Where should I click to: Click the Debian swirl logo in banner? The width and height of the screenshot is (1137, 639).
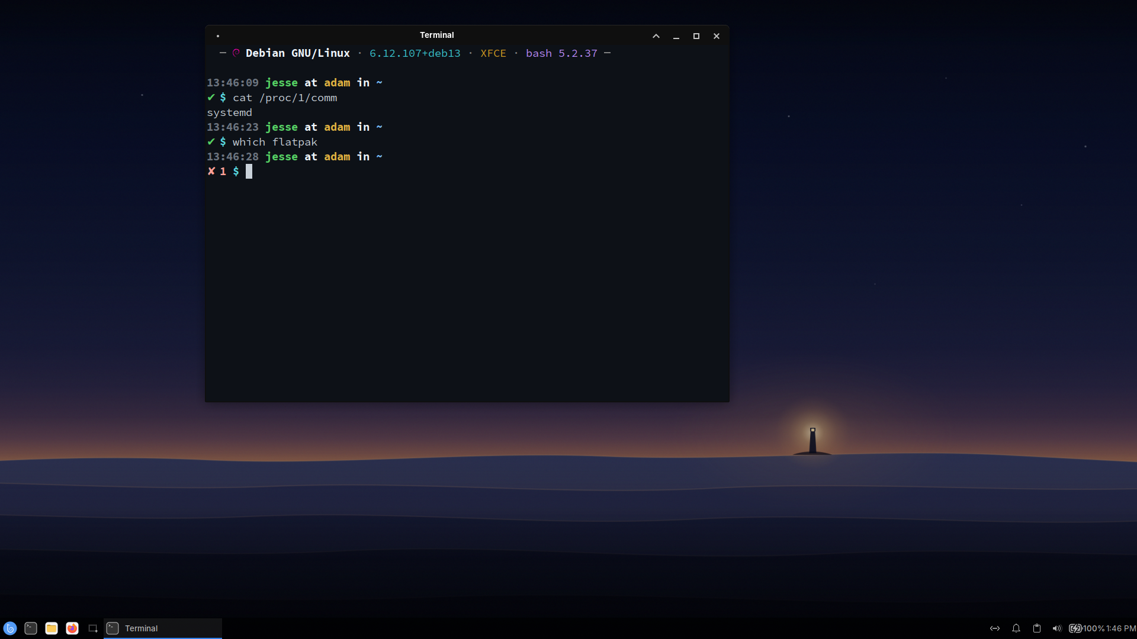236,53
